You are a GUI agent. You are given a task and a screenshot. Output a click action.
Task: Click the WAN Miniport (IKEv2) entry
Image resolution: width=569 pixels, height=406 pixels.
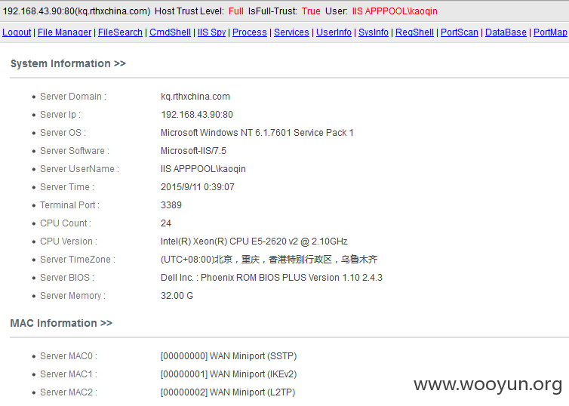pos(229,374)
